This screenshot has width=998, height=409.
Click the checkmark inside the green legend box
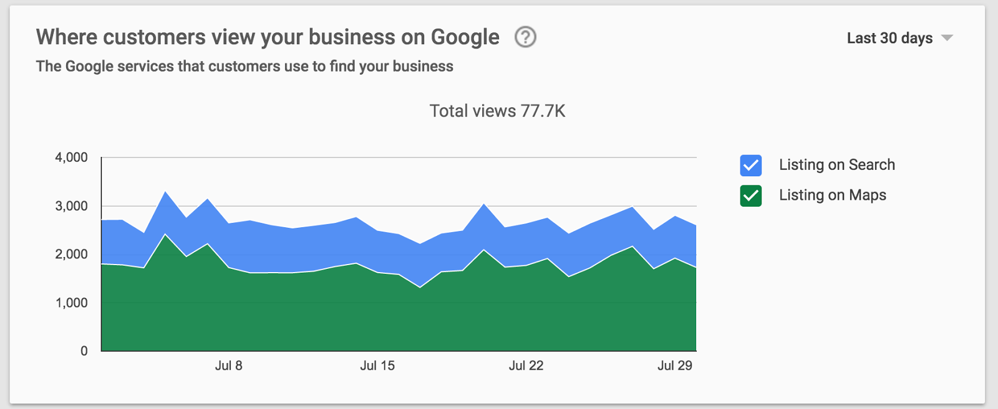750,195
